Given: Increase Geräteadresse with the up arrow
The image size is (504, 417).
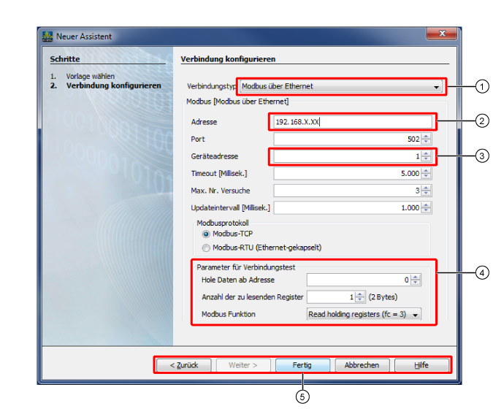Looking at the screenshot, I should click(427, 153).
